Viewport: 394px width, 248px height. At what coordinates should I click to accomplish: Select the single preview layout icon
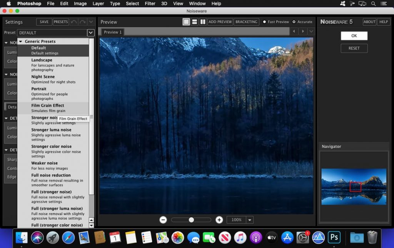186,22
